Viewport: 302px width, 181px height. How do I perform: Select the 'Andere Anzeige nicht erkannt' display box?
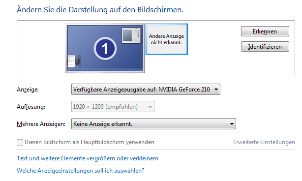click(166, 39)
